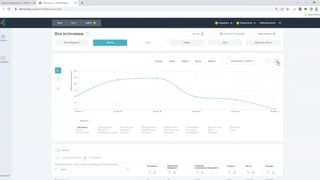Click the Экспорт button
320x180 pixels.
tap(198, 33)
